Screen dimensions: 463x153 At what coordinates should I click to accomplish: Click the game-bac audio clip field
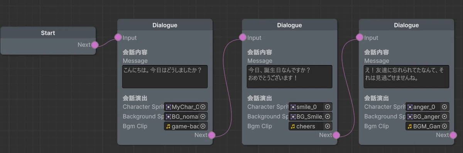coord(186,126)
